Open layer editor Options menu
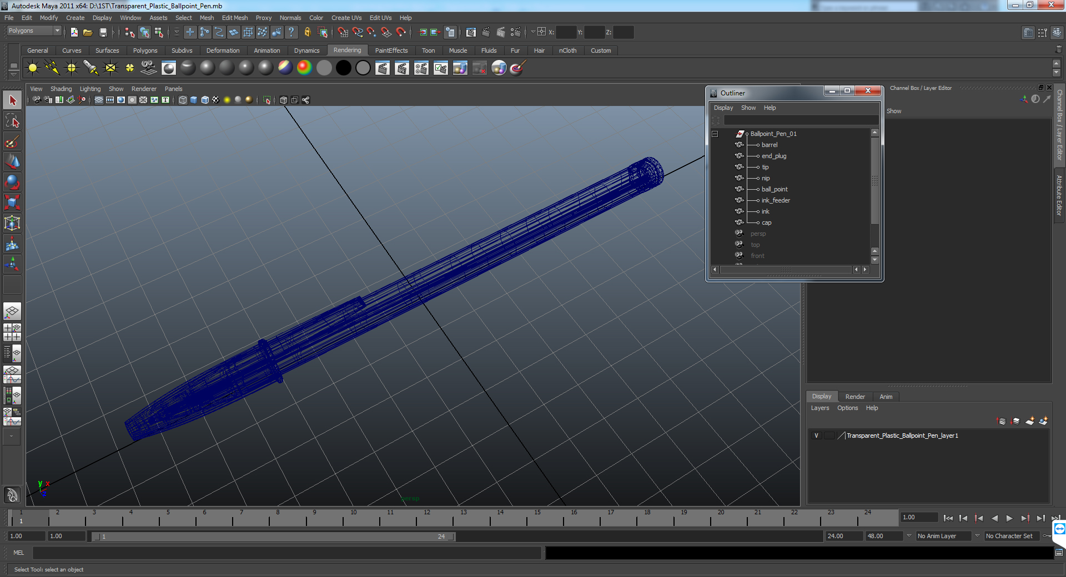The image size is (1066, 577). (x=847, y=408)
